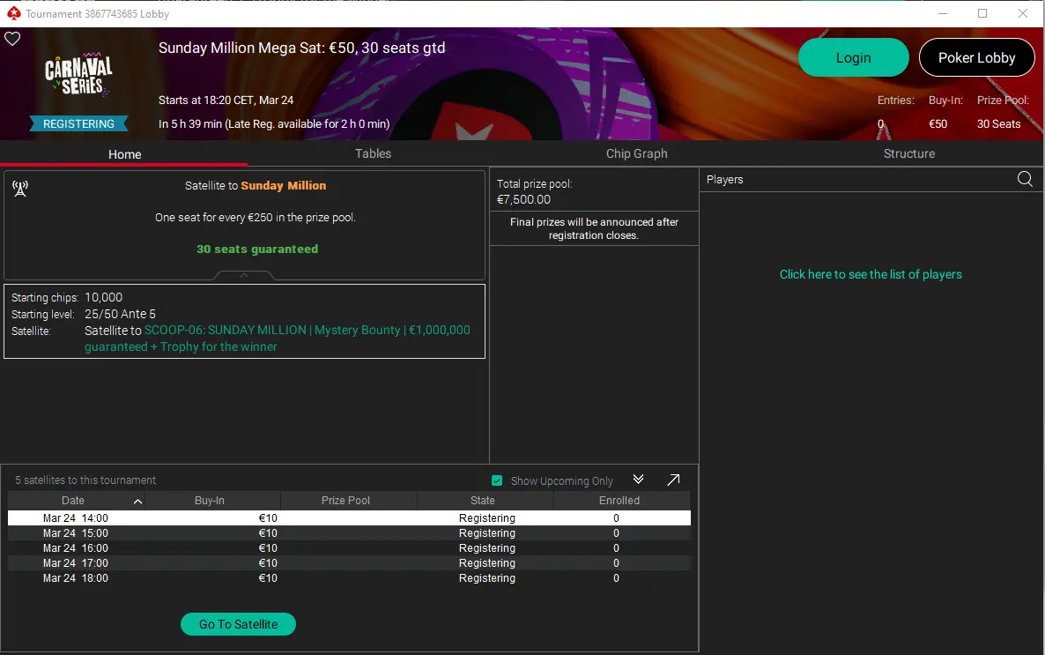
Task: Open the Poker Lobby button
Action: tap(976, 57)
